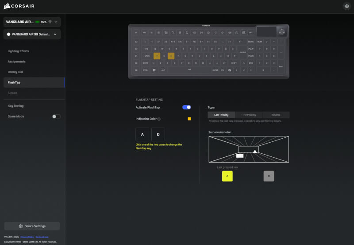Image resolution: width=354 pixels, height=245 pixels.
Task: Click the CTRL key on keyboard
Action: click(x=145, y=70)
